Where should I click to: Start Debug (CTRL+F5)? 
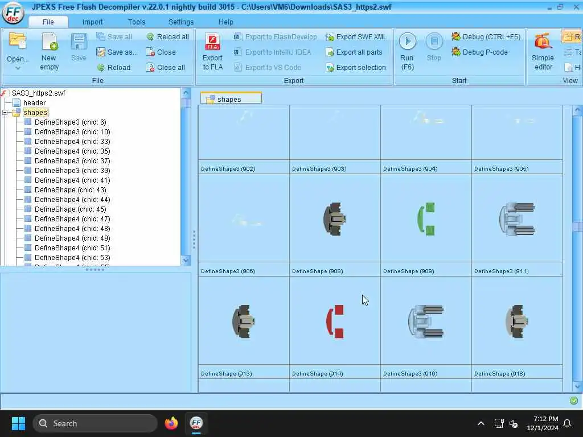click(486, 37)
